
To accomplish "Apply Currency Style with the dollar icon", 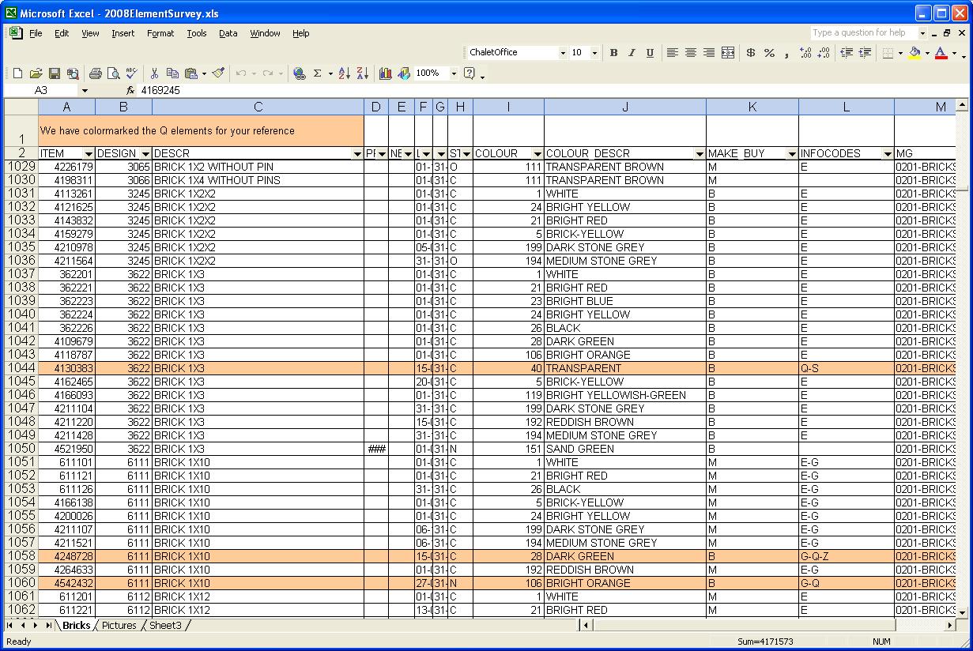I will pos(750,53).
